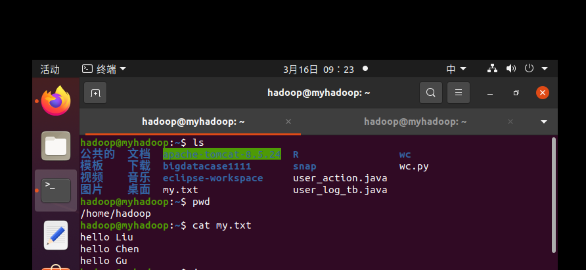Screen dimensions: 586x270
Task: Open a new terminal tab
Action: 95,93
